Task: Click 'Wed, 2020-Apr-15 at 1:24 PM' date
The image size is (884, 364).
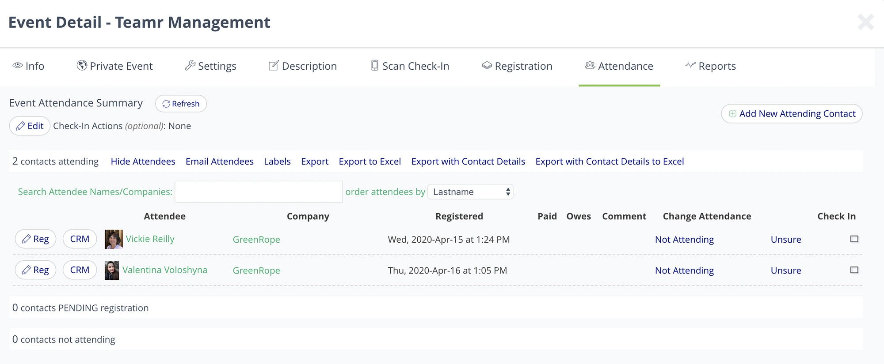Action: point(449,240)
